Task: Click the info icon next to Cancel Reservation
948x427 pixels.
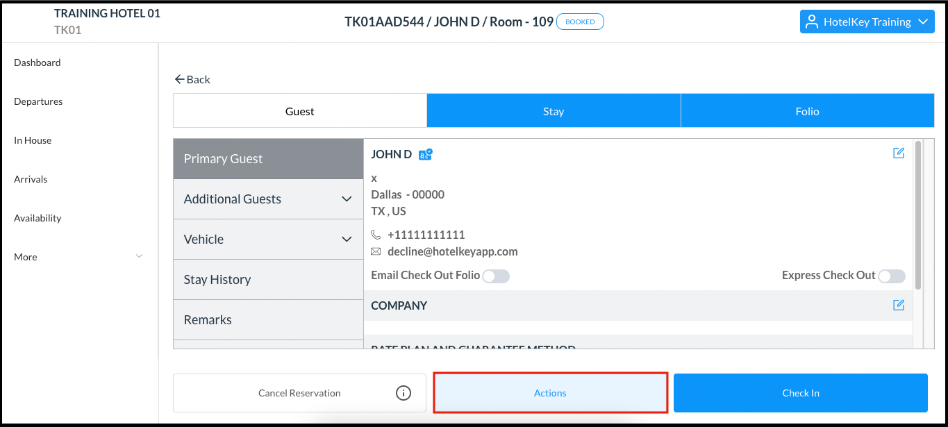Action: 404,392
